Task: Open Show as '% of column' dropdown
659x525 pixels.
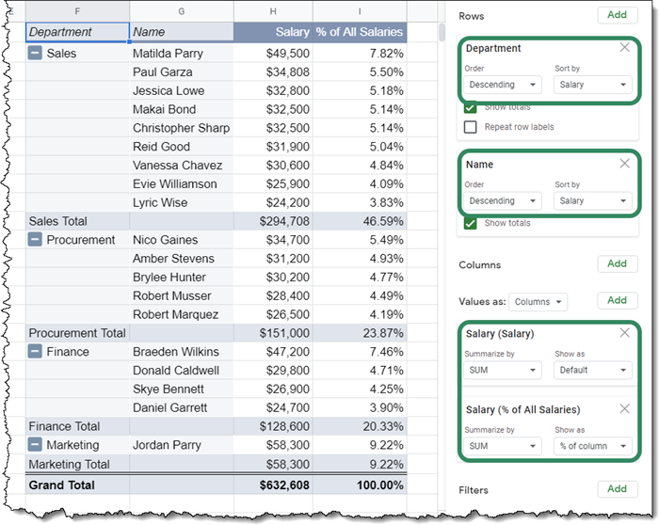Action: click(592, 446)
